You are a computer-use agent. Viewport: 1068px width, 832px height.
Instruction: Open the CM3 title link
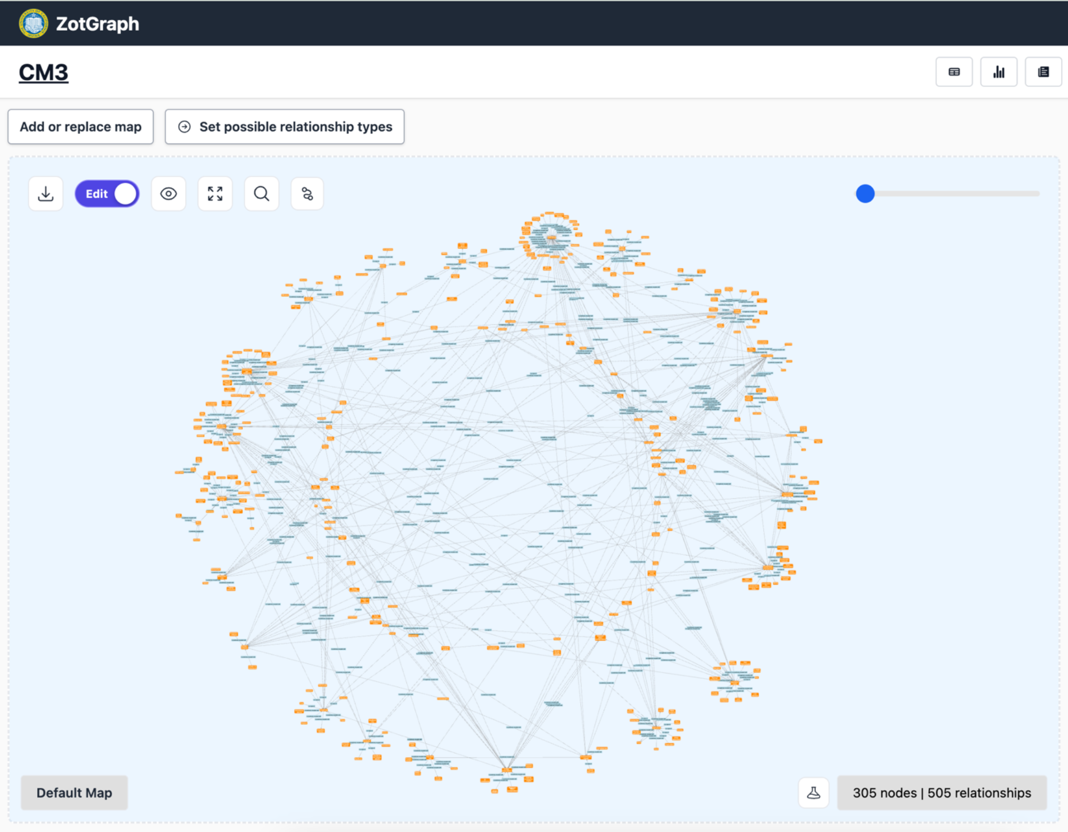[44, 72]
